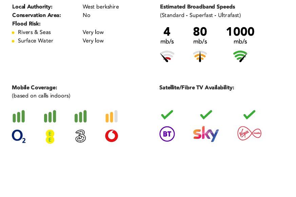Click the Surface Water flood risk label
296x197 pixels.
coord(35,41)
